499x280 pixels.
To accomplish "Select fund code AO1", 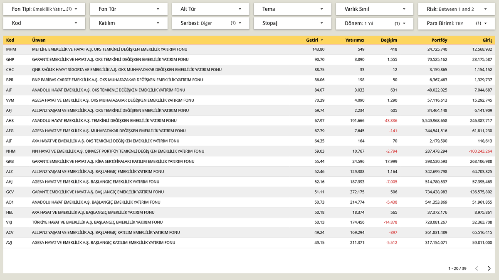I will click(x=10, y=202).
